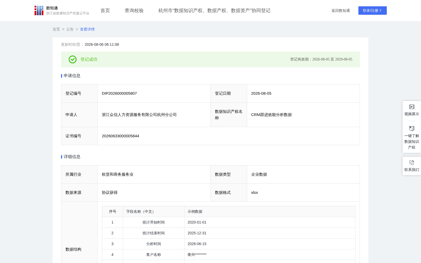The image size is (421, 263).
Task: Click the update time 2026-08-06 06:11:08
Action: 102,45
